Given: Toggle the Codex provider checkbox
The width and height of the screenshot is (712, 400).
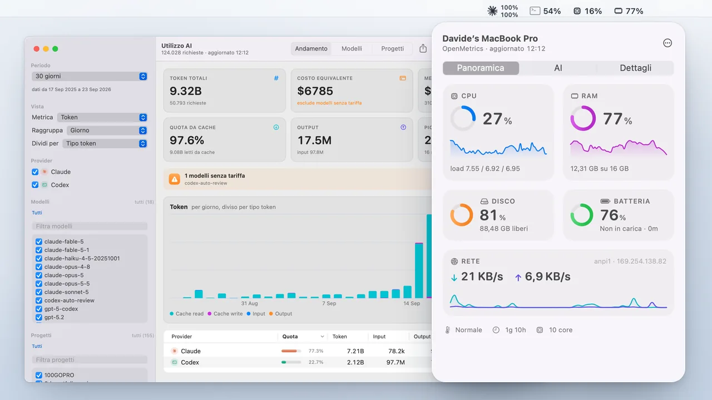Looking at the screenshot, I should click(x=35, y=185).
